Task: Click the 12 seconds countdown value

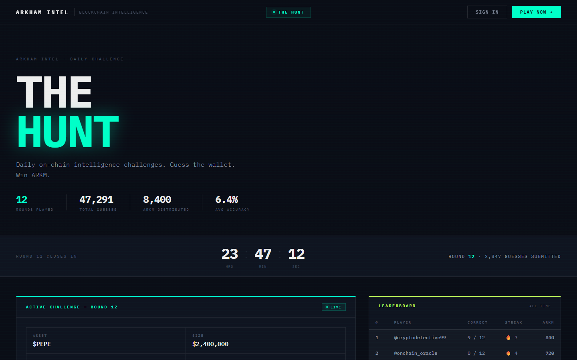Action: [x=296, y=254]
